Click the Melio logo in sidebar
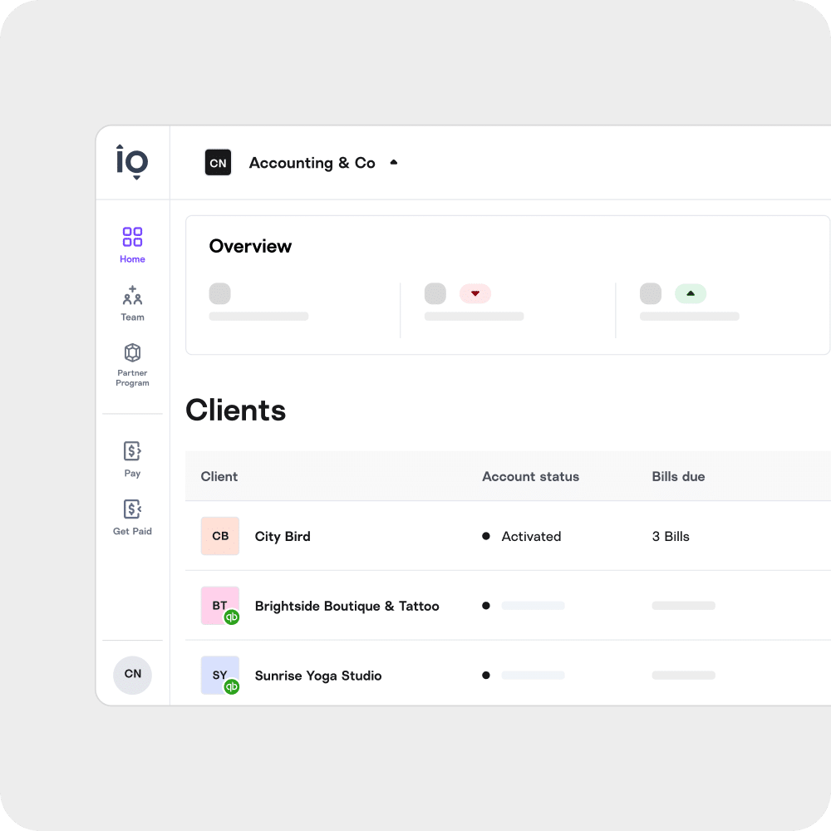 click(x=132, y=162)
